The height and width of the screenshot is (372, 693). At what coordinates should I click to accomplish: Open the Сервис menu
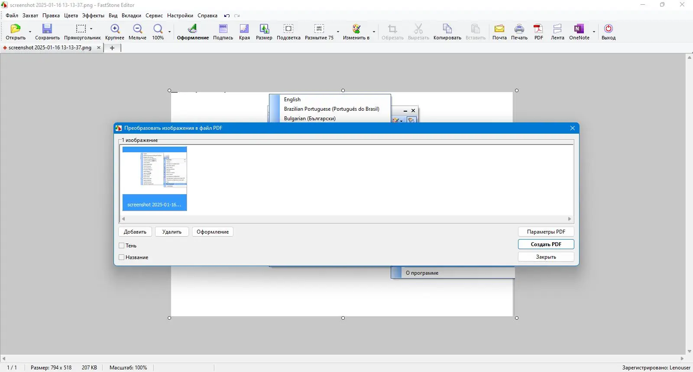pos(154,16)
